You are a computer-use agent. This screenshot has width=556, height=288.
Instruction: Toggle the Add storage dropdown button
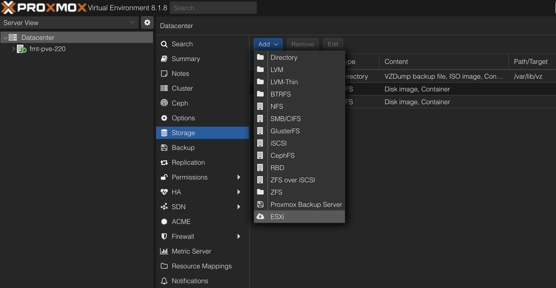pos(268,44)
